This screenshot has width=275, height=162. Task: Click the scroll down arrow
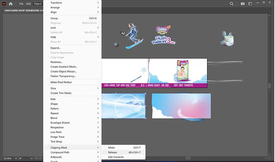pos(269,154)
